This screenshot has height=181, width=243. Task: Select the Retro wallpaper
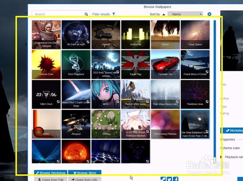point(46,124)
